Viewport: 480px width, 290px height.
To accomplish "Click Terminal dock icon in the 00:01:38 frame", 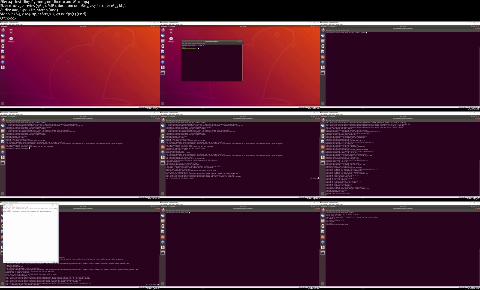I will coord(163,73).
